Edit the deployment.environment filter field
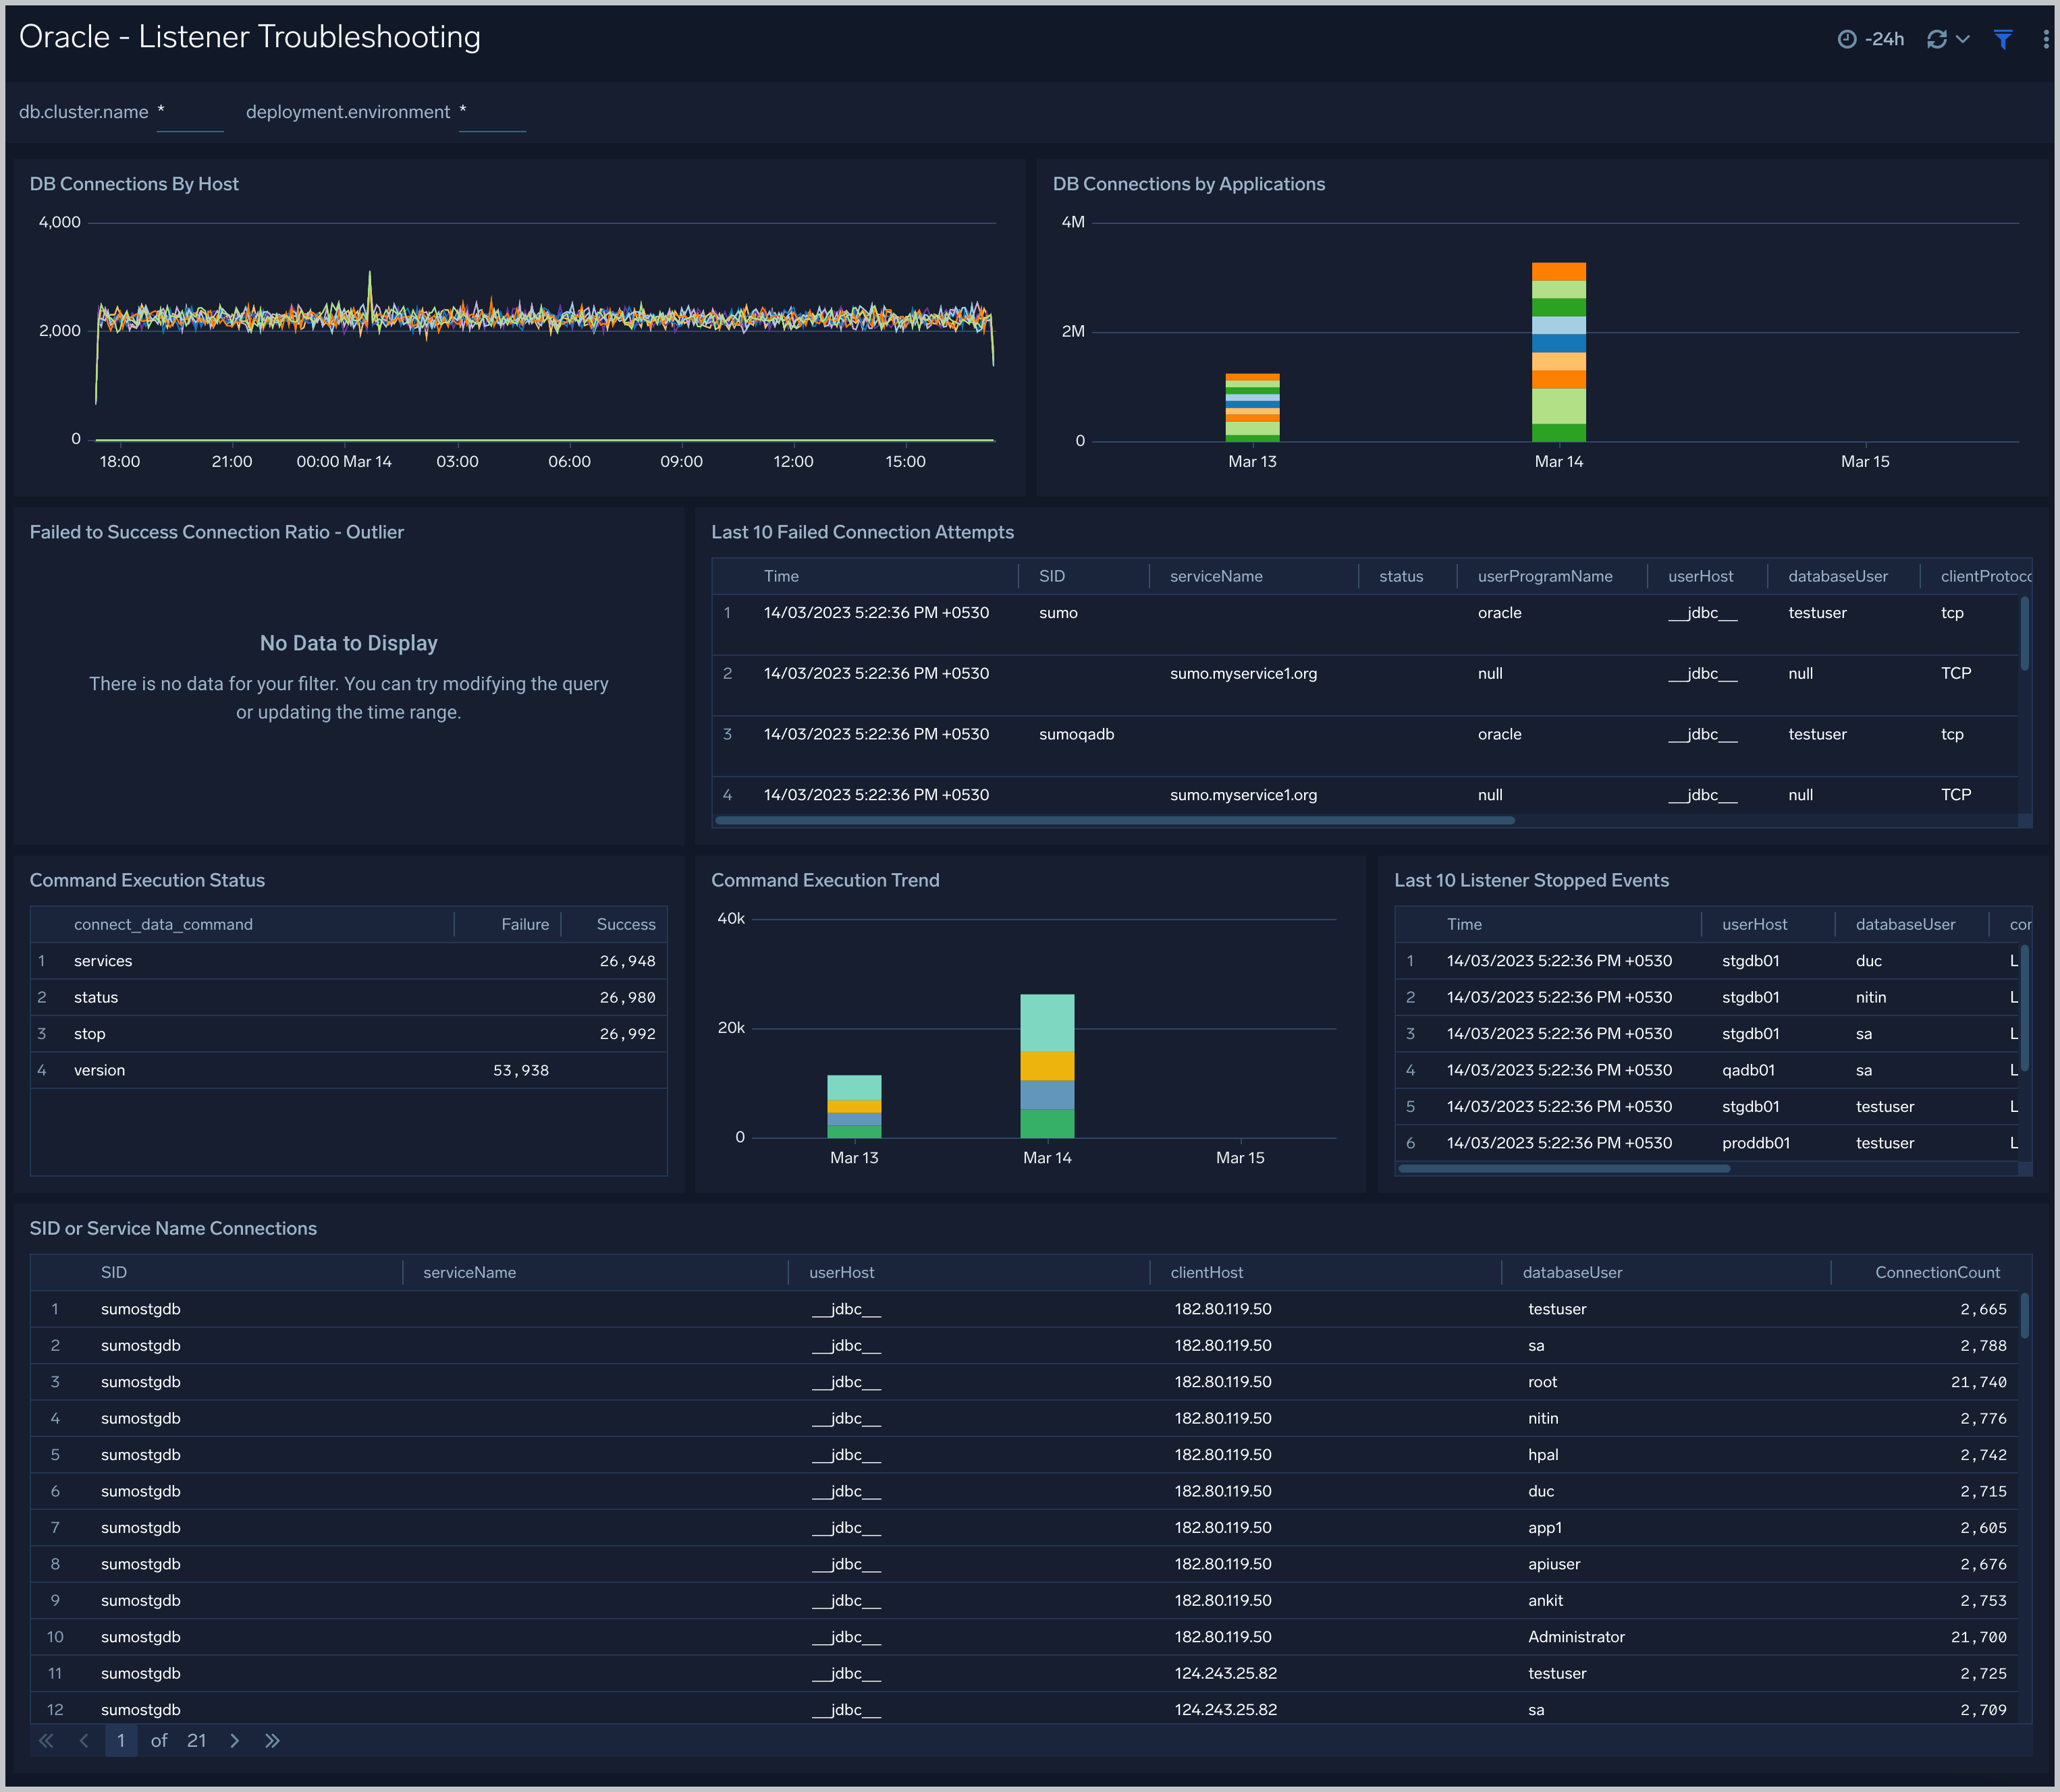The width and height of the screenshot is (2060, 1792). pyautogui.click(x=492, y=113)
